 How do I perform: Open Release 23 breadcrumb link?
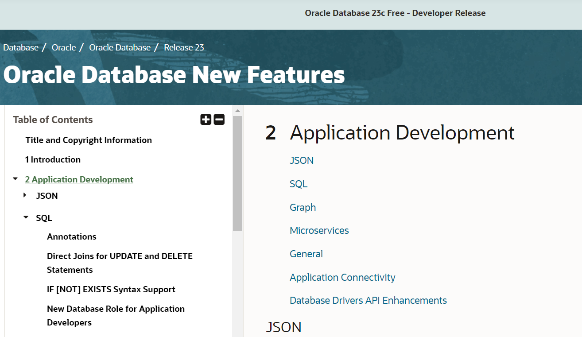click(184, 47)
